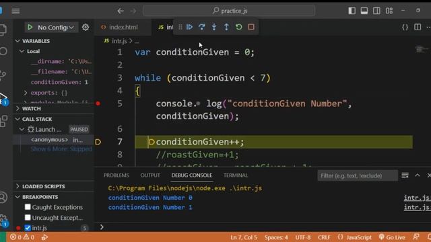Open Run and Debug in activity bar
The image size is (431, 242).
pos(3,98)
